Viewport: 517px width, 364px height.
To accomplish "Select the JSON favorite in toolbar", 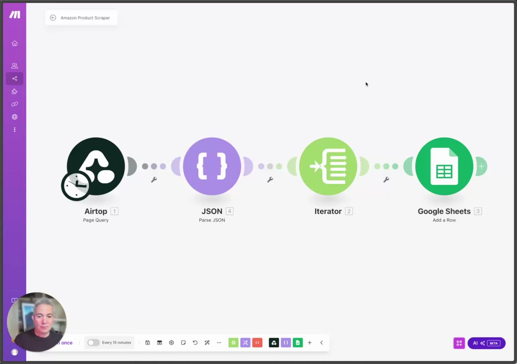I will [286, 343].
